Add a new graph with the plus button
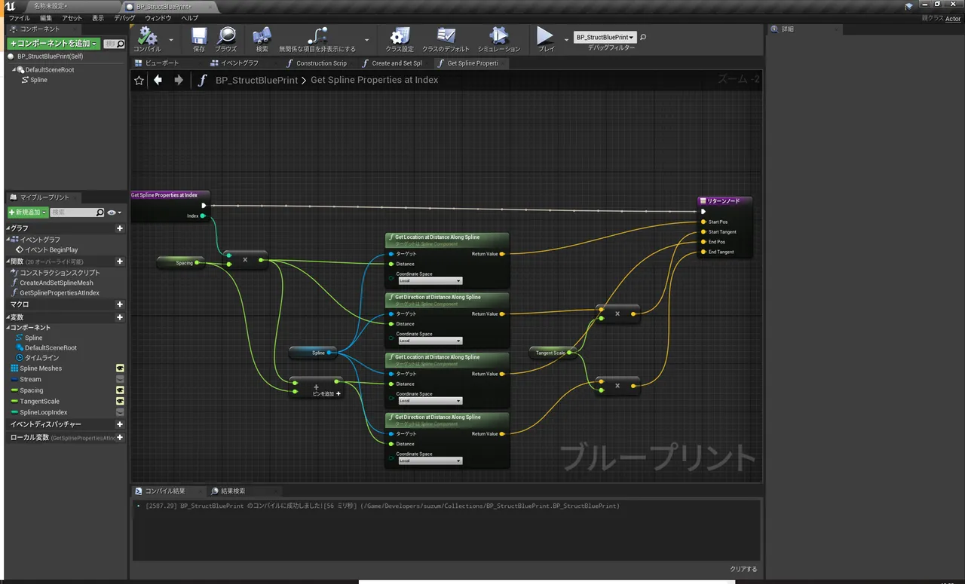 coord(120,228)
